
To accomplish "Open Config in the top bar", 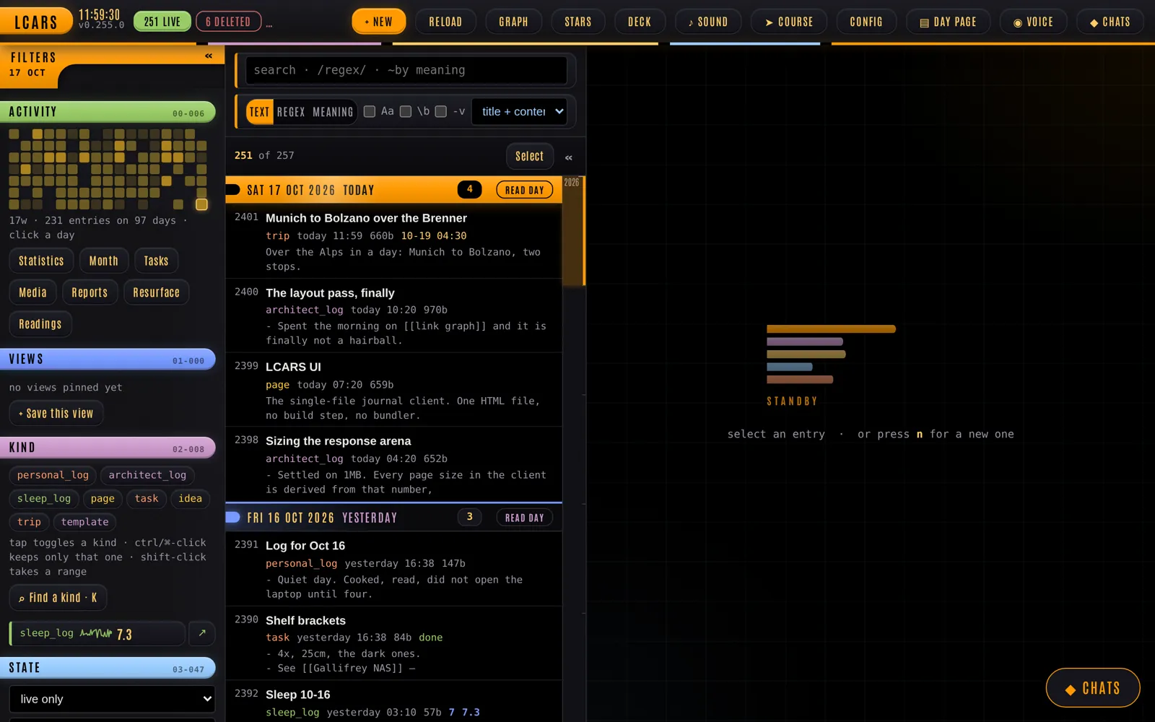I will pyautogui.click(x=866, y=22).
